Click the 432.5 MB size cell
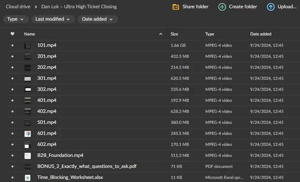The image size is (300, 182). pos(180,56)
